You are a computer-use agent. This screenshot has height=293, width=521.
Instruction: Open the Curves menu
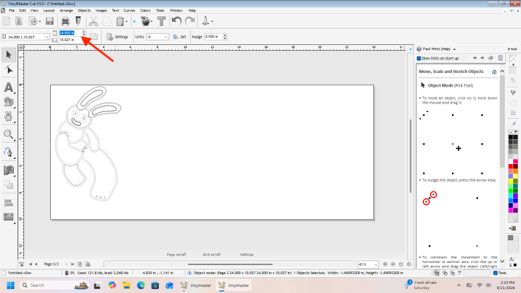tap(129, 10)
